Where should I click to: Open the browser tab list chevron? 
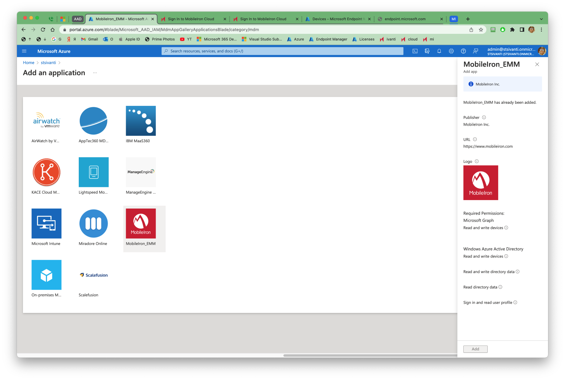point(541,19)
